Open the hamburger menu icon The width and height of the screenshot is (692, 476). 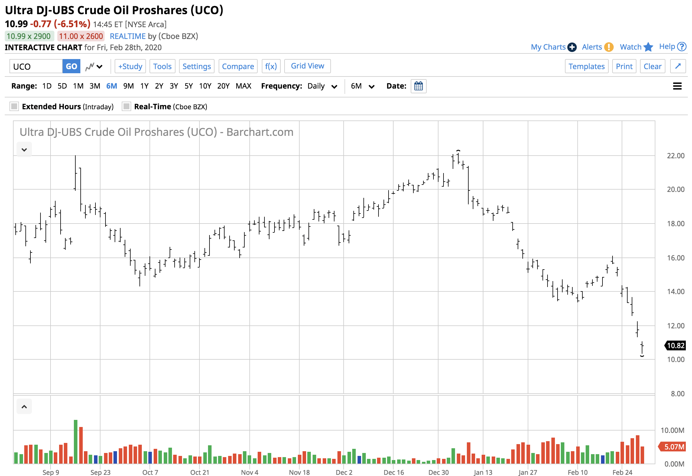[677, 86]
